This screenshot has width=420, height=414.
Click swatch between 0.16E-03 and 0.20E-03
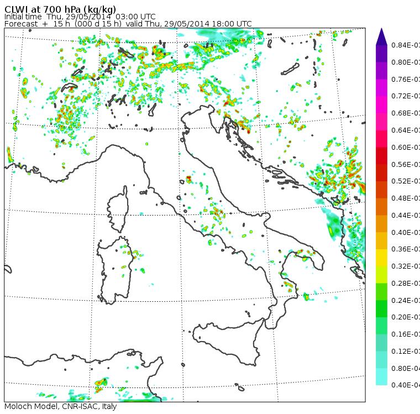[x=381, y=326]
